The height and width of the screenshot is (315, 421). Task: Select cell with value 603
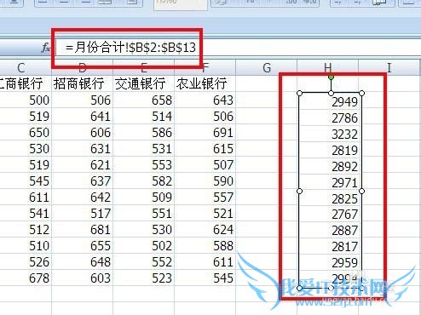tap(83, 278)
